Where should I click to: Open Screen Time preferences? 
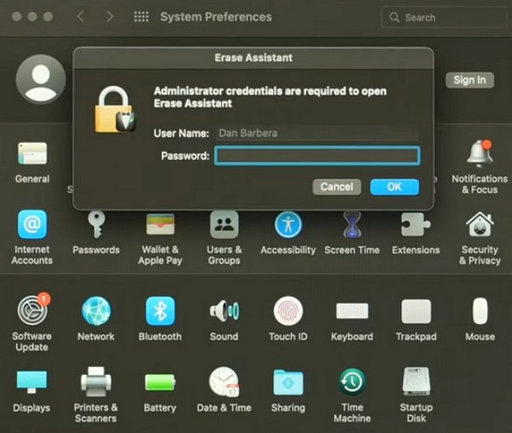click(x=352, y=224)
